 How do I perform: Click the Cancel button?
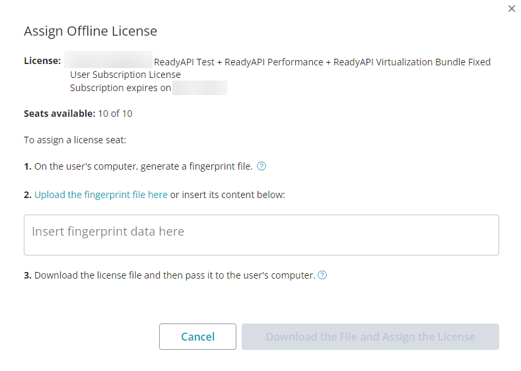tap(197, 337)
